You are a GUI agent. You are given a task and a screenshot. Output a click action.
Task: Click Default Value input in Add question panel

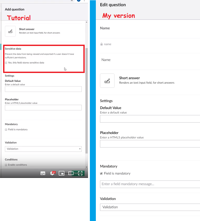pos(43,89)
